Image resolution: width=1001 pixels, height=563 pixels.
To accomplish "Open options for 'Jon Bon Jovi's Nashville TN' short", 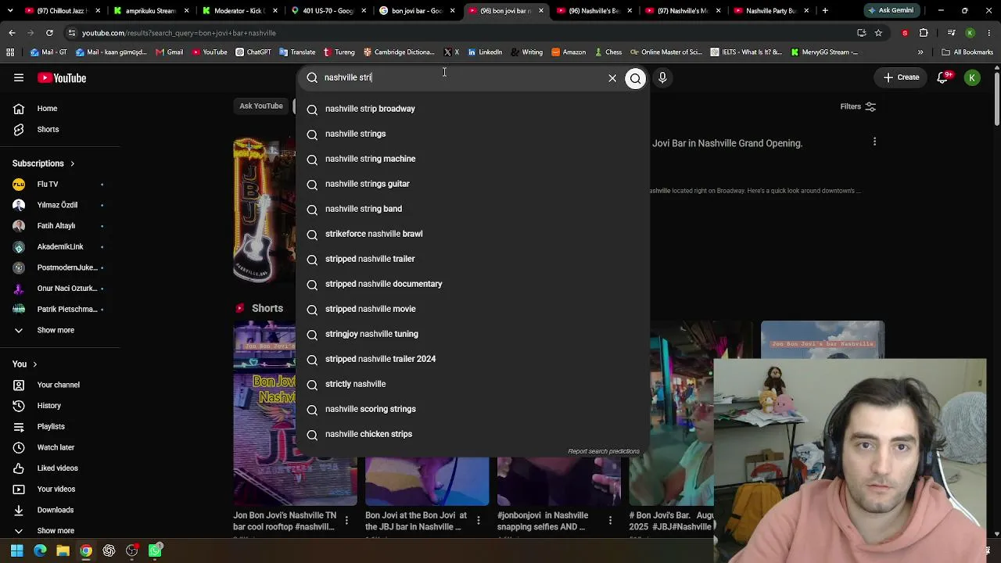I will click(346, 519).
